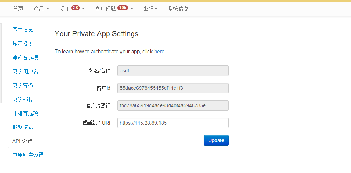
Task: Open 邮箱首选项 in the sidebar
Action: click(25, 113)
